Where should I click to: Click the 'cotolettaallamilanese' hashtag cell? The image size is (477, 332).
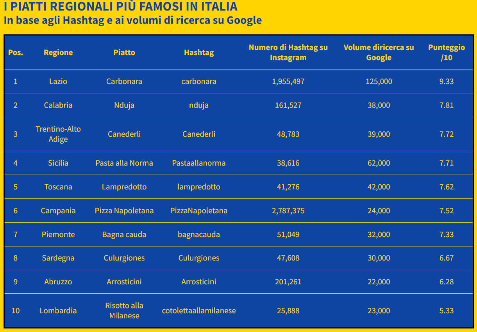point(199,311)
